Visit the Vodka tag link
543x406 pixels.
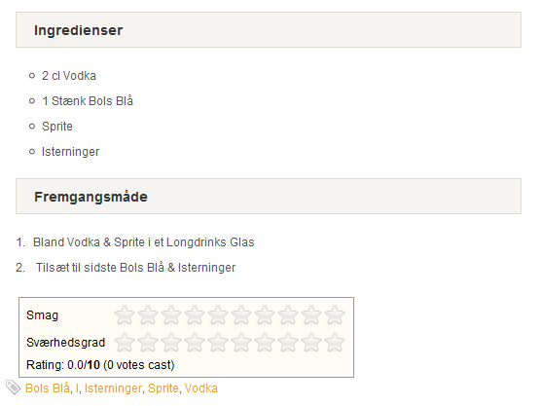click(200, 388)
